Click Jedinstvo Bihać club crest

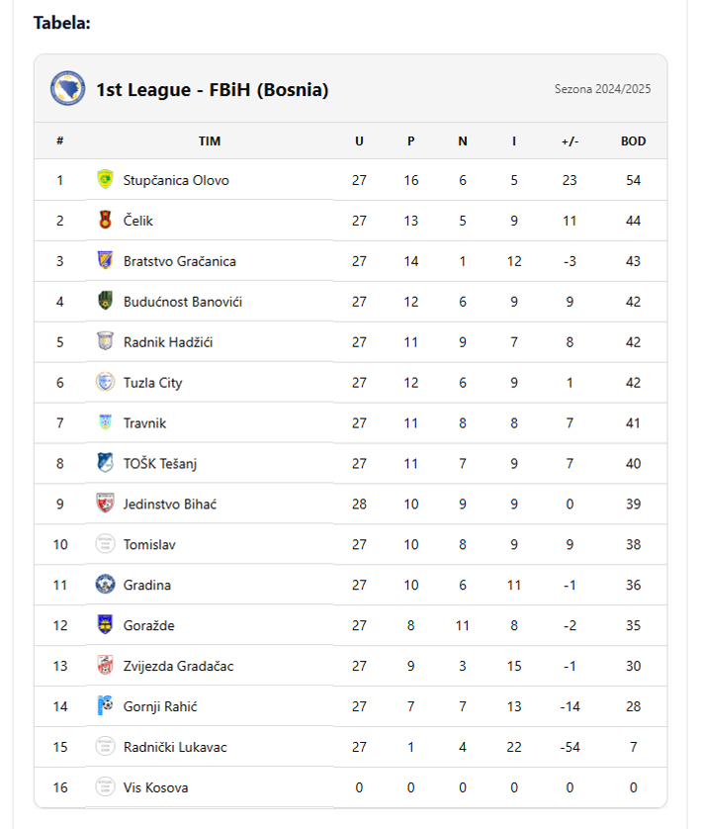pos(105,504)
